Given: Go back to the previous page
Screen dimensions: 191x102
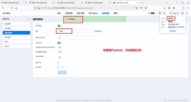Looking at the screenshot, I should pyautogui.click(x=3, y=8).
